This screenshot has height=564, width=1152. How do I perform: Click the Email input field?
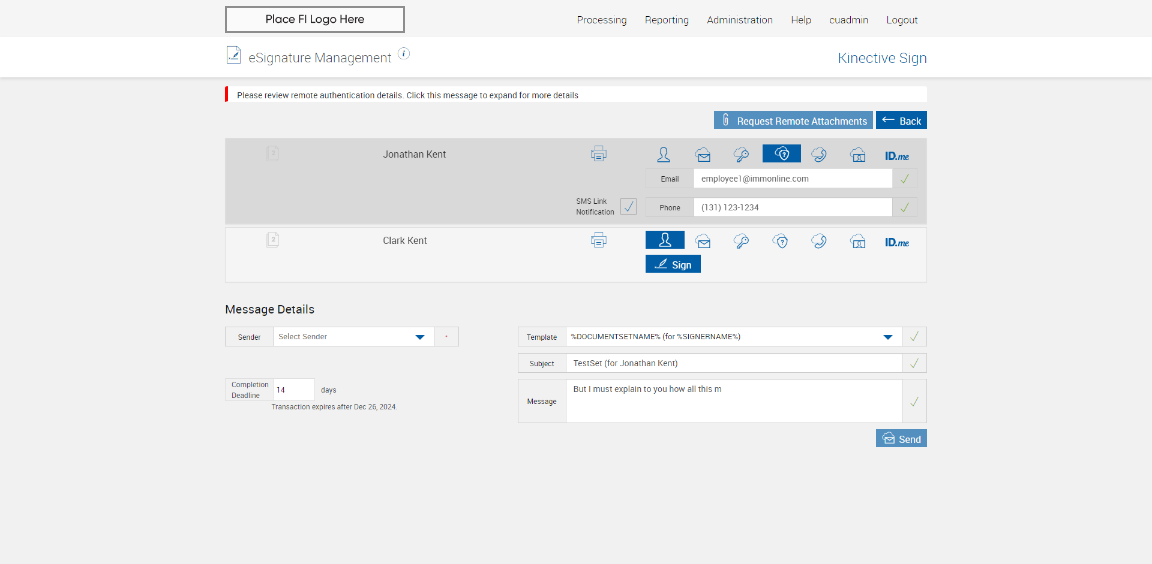tap(793, 179)
